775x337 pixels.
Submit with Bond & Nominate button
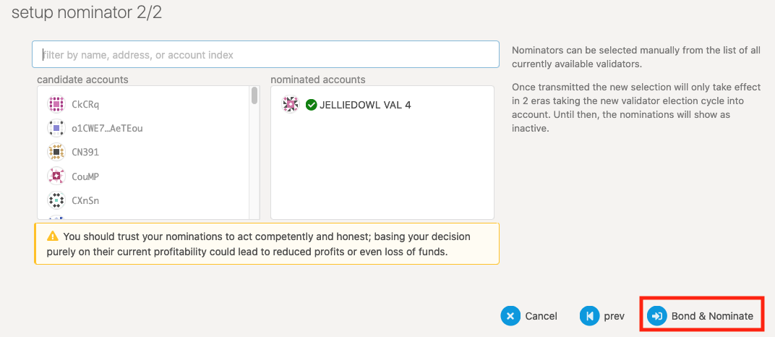(x=701, y=316)
